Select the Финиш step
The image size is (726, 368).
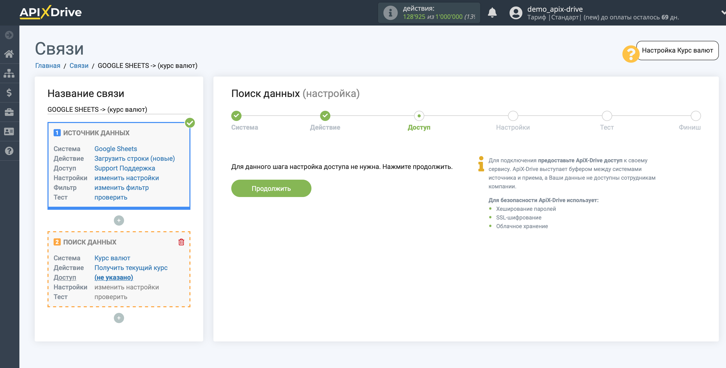coord(696,116)
